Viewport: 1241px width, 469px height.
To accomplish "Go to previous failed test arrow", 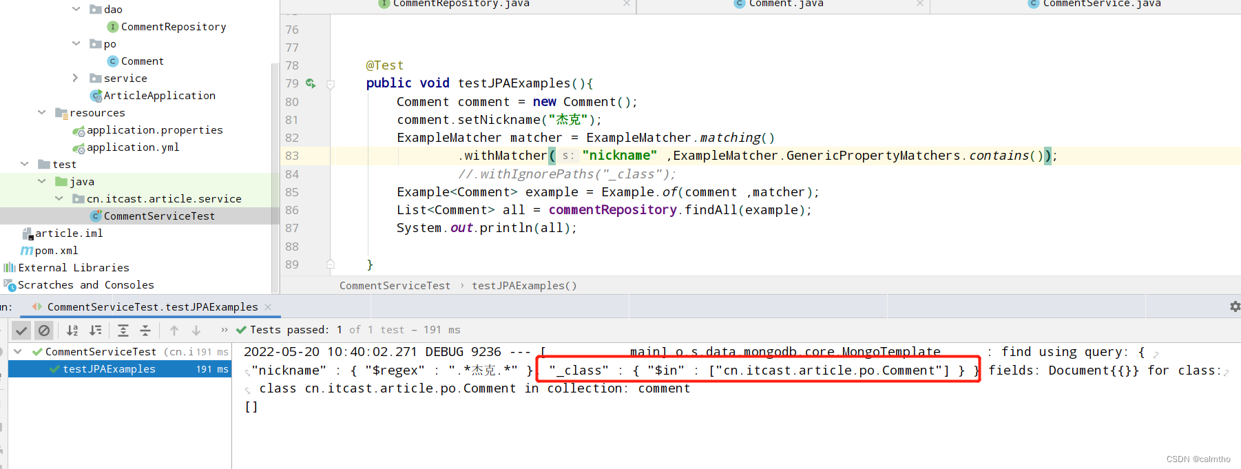I will (174, 331).
